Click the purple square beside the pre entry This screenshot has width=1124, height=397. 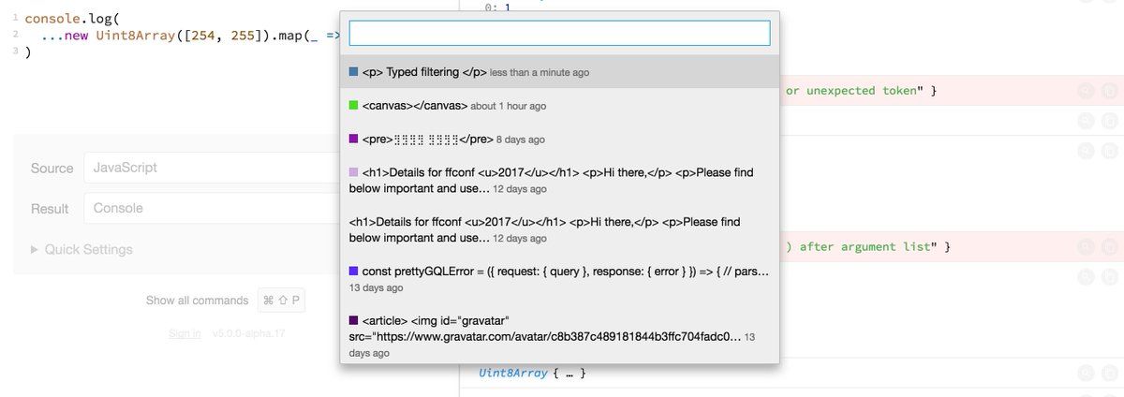[353, 139]
